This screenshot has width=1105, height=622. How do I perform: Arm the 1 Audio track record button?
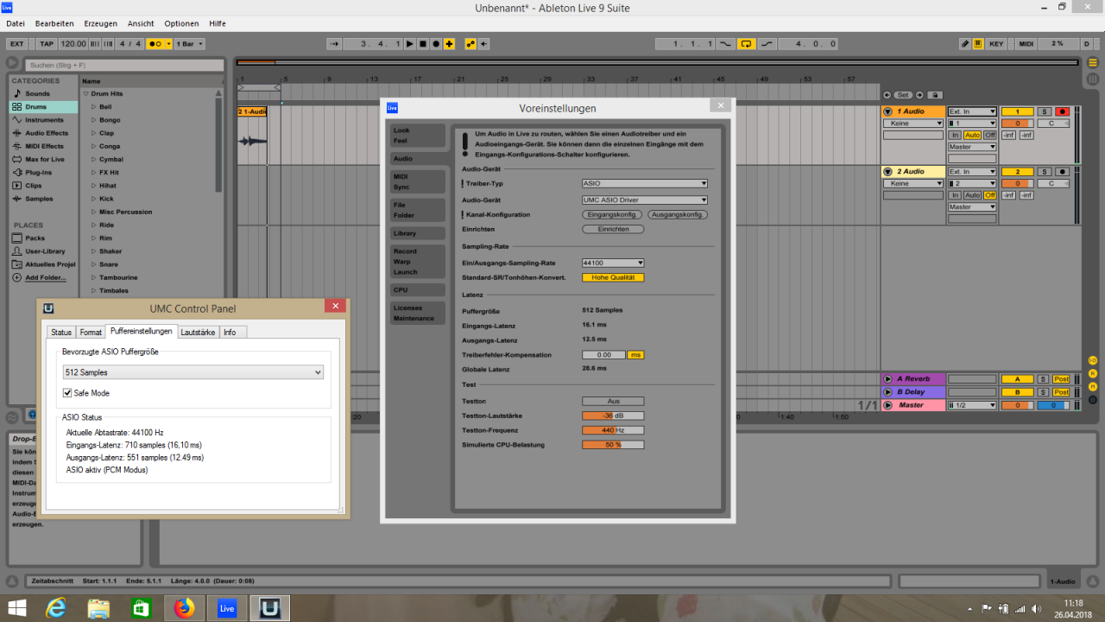(x=1062, y=111)
